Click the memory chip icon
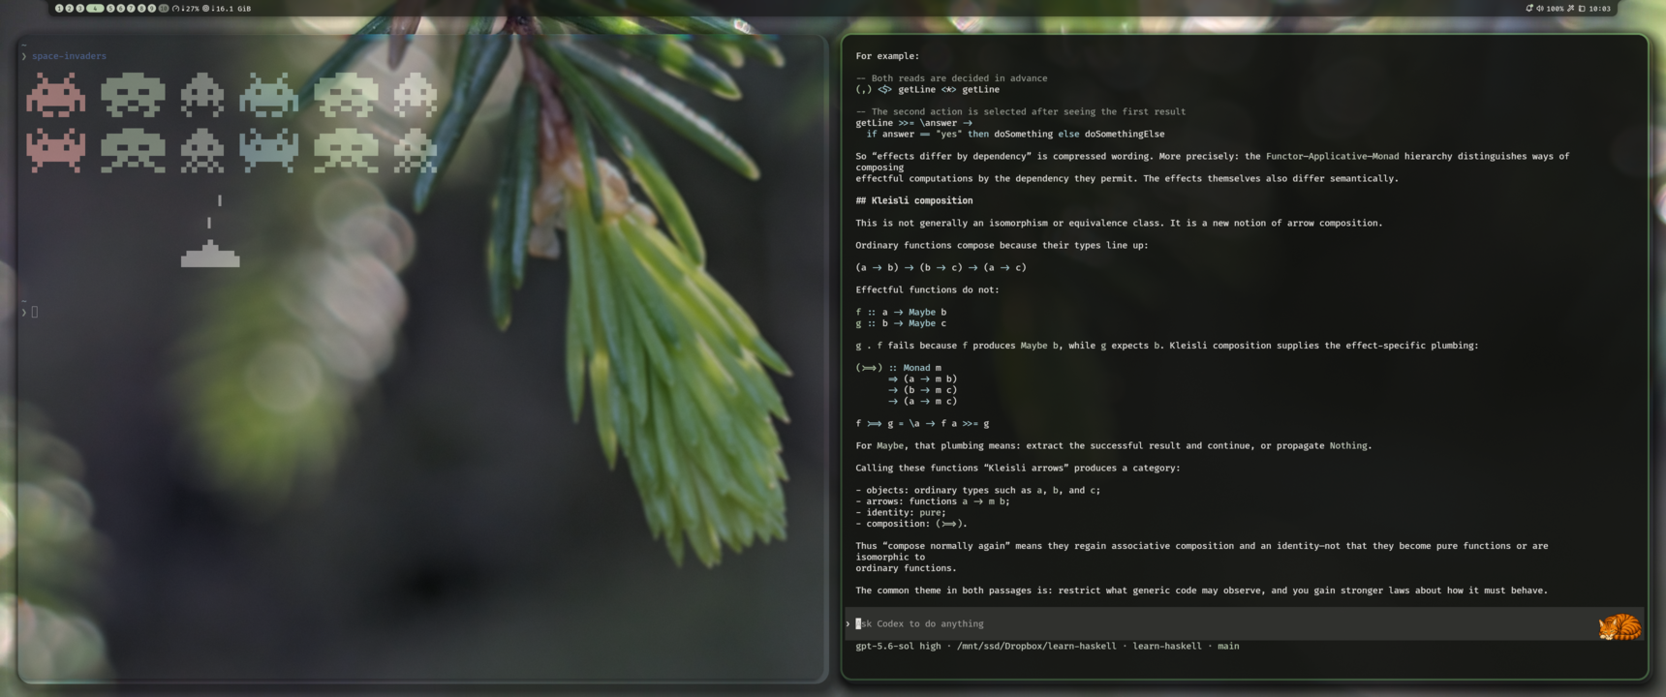The height and width of the screenshot is (697, 1666). 205,8
